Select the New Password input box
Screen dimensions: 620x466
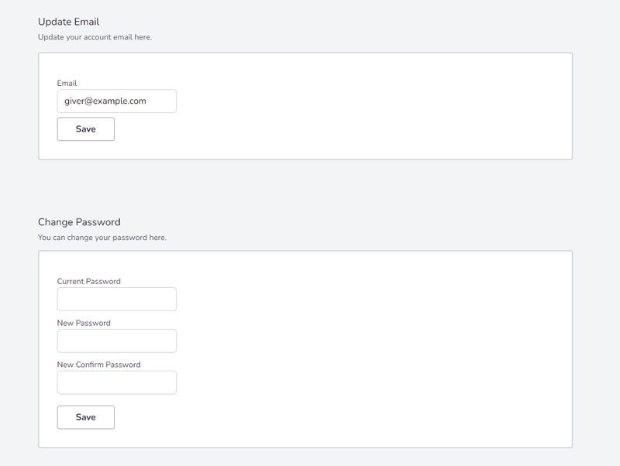click(x=117, y=341)
